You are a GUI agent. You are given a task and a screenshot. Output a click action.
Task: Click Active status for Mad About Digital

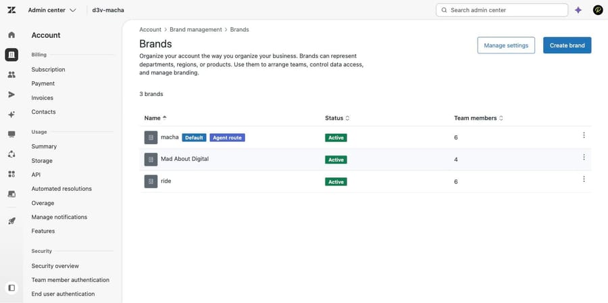pyautogui.click(x=336, y=160)
